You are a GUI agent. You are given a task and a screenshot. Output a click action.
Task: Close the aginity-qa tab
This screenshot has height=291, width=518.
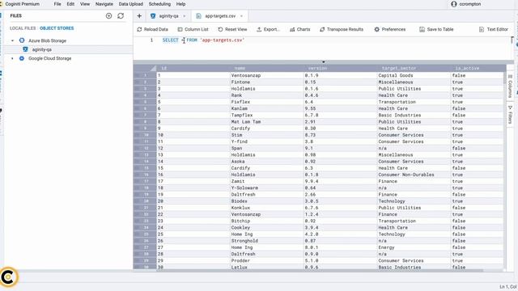click(185, 16)
